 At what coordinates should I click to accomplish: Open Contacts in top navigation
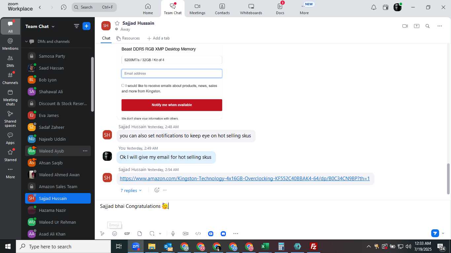(222, 9)
